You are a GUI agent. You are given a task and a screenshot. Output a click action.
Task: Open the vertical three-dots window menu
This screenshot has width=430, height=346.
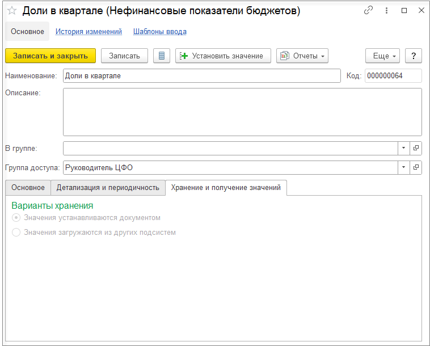386,11
